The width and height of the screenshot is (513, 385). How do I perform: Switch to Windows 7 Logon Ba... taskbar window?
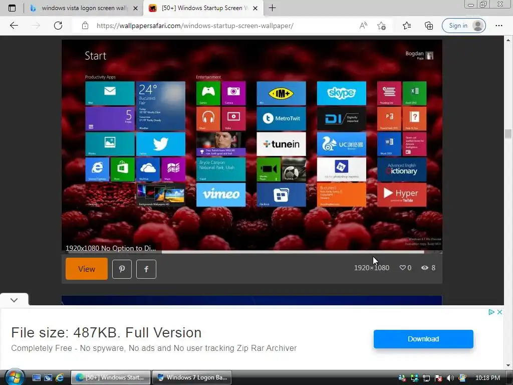(192, 377)
